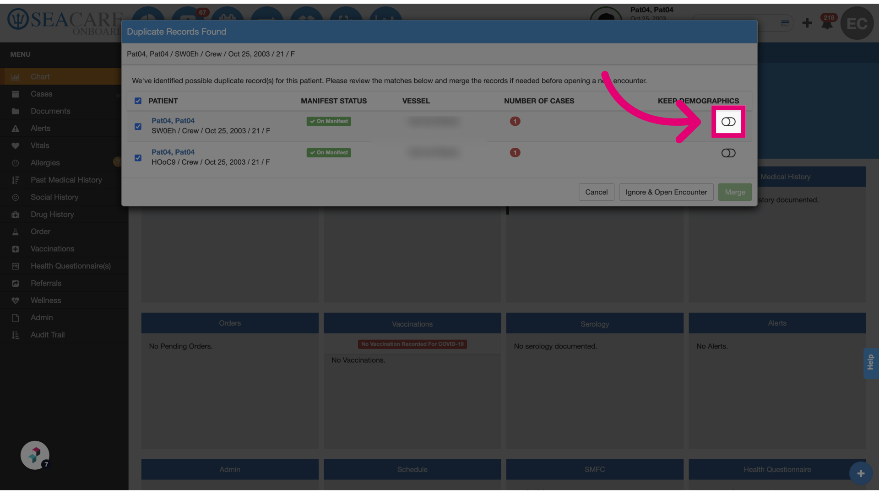
Task: Click the Chart bar-graph icon
Action: [15, 77]
